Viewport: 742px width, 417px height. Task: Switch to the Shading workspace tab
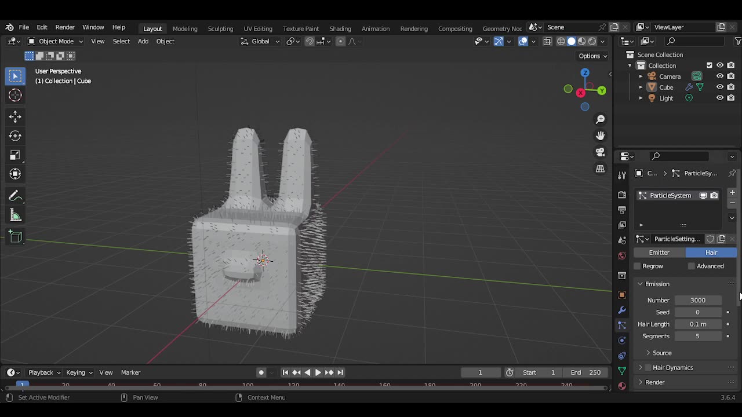point(340,28)
